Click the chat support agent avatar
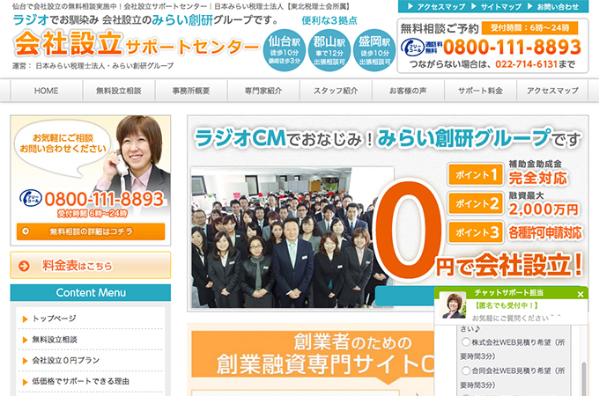Image resolution: width=599 pixels, height=396 pixels. (x=453, y=305)
